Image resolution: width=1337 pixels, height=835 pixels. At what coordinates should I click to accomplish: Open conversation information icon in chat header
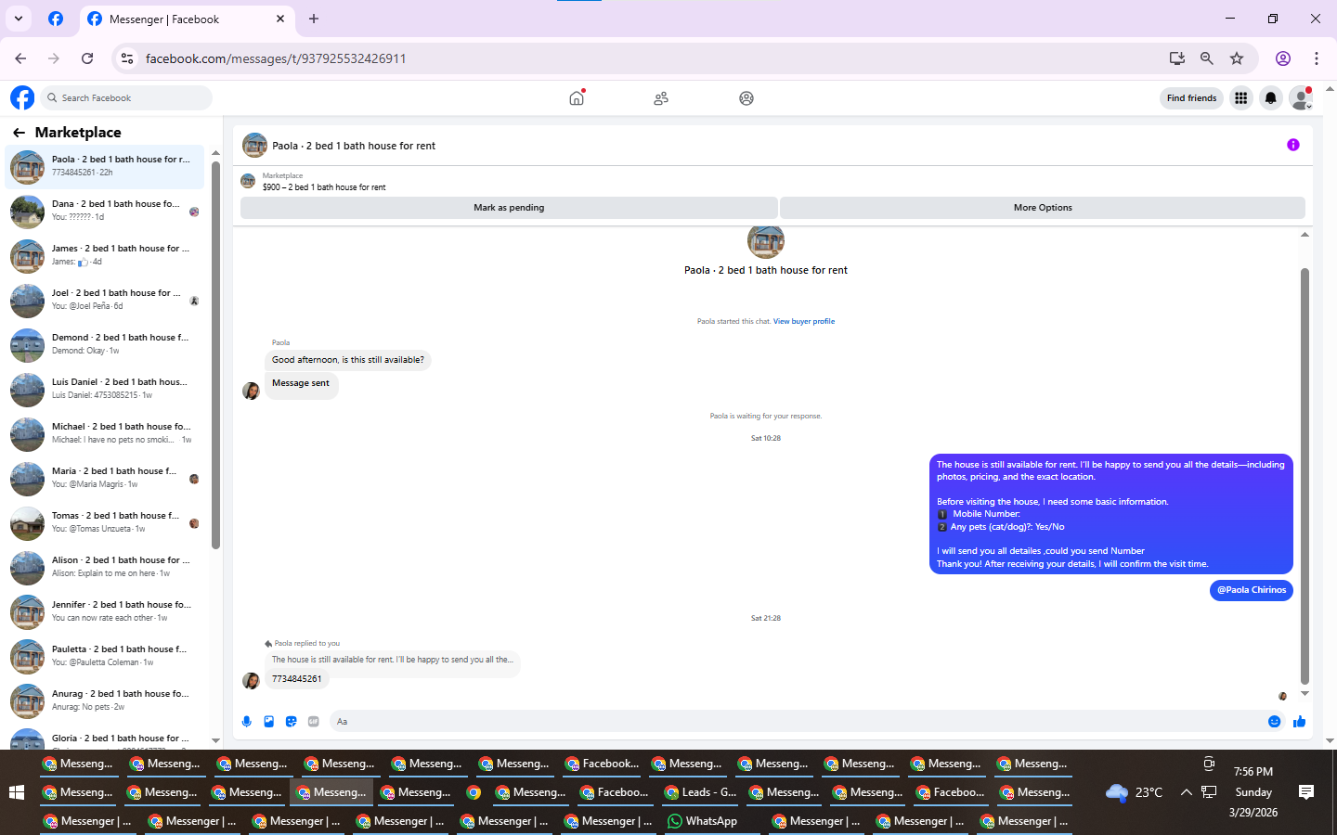click(x=1293, y=145)
